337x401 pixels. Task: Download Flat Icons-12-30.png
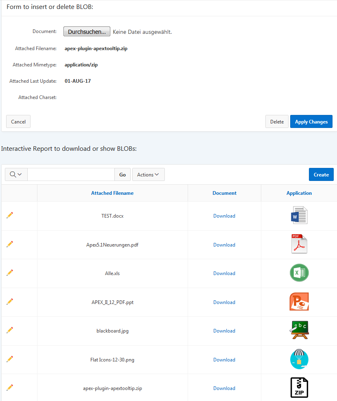tap(224, 360)
